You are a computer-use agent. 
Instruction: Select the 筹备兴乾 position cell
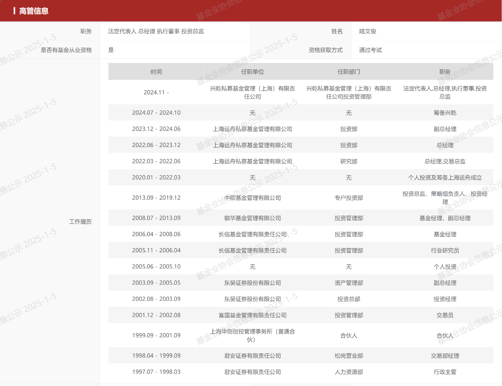point(445,113)
